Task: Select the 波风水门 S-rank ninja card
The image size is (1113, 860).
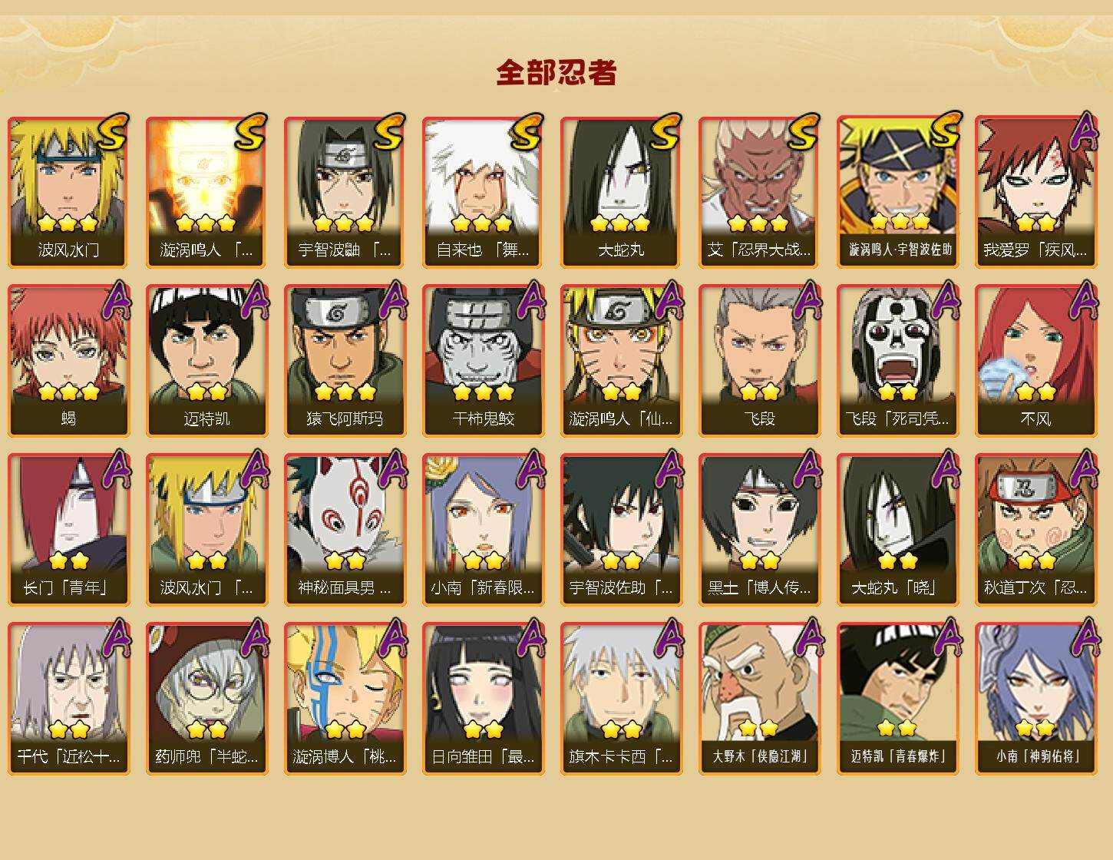Action: coord(68,192)
